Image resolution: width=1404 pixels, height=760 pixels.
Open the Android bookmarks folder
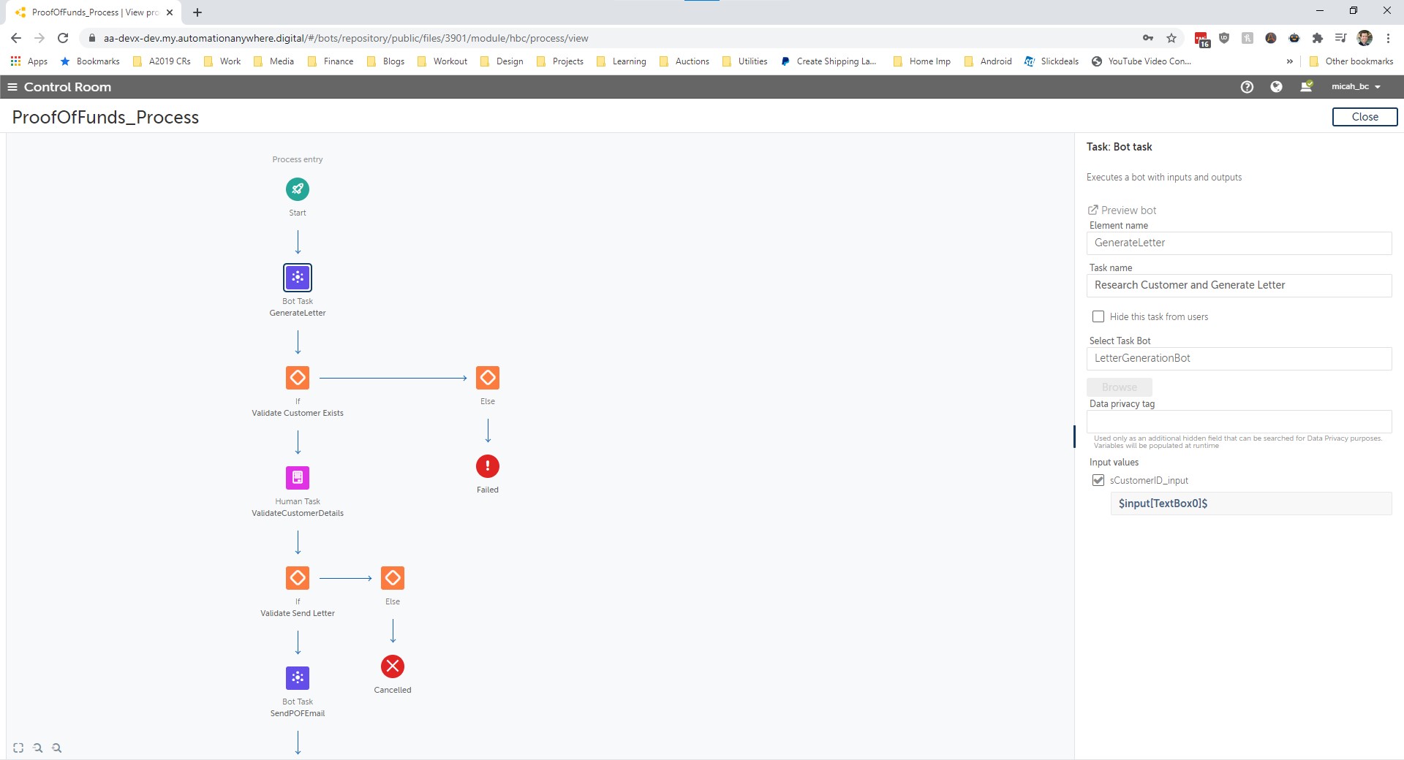click(x=988, y=61)
